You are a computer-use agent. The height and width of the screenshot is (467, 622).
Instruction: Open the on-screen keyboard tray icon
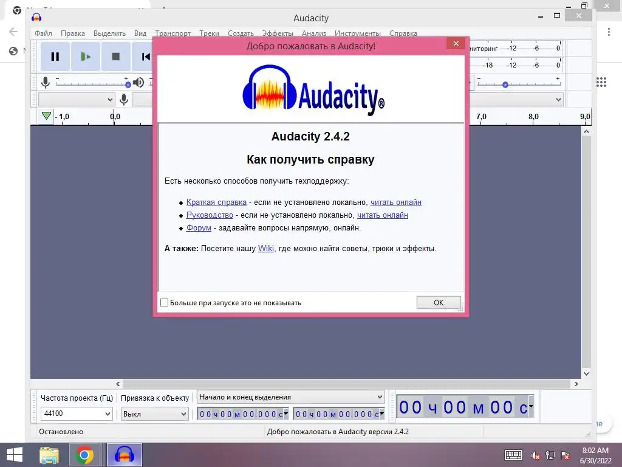(x=513, y=455)
